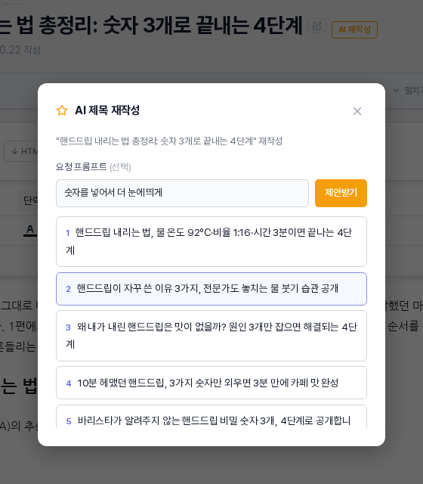Close the AI 제목 재작성 dialog
The image size is (423, 484).
coord(357,111)
